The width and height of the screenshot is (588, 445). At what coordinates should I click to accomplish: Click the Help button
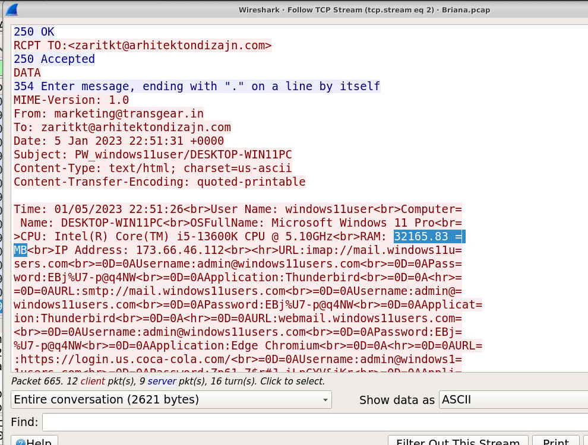click(x=34, y=441)
